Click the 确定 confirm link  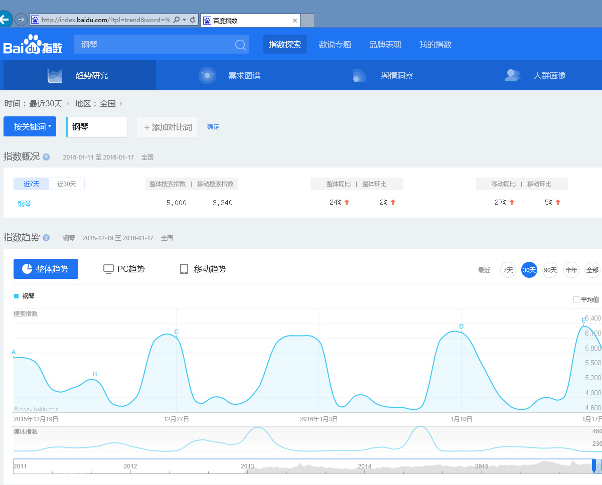click(x=213, y=126)
